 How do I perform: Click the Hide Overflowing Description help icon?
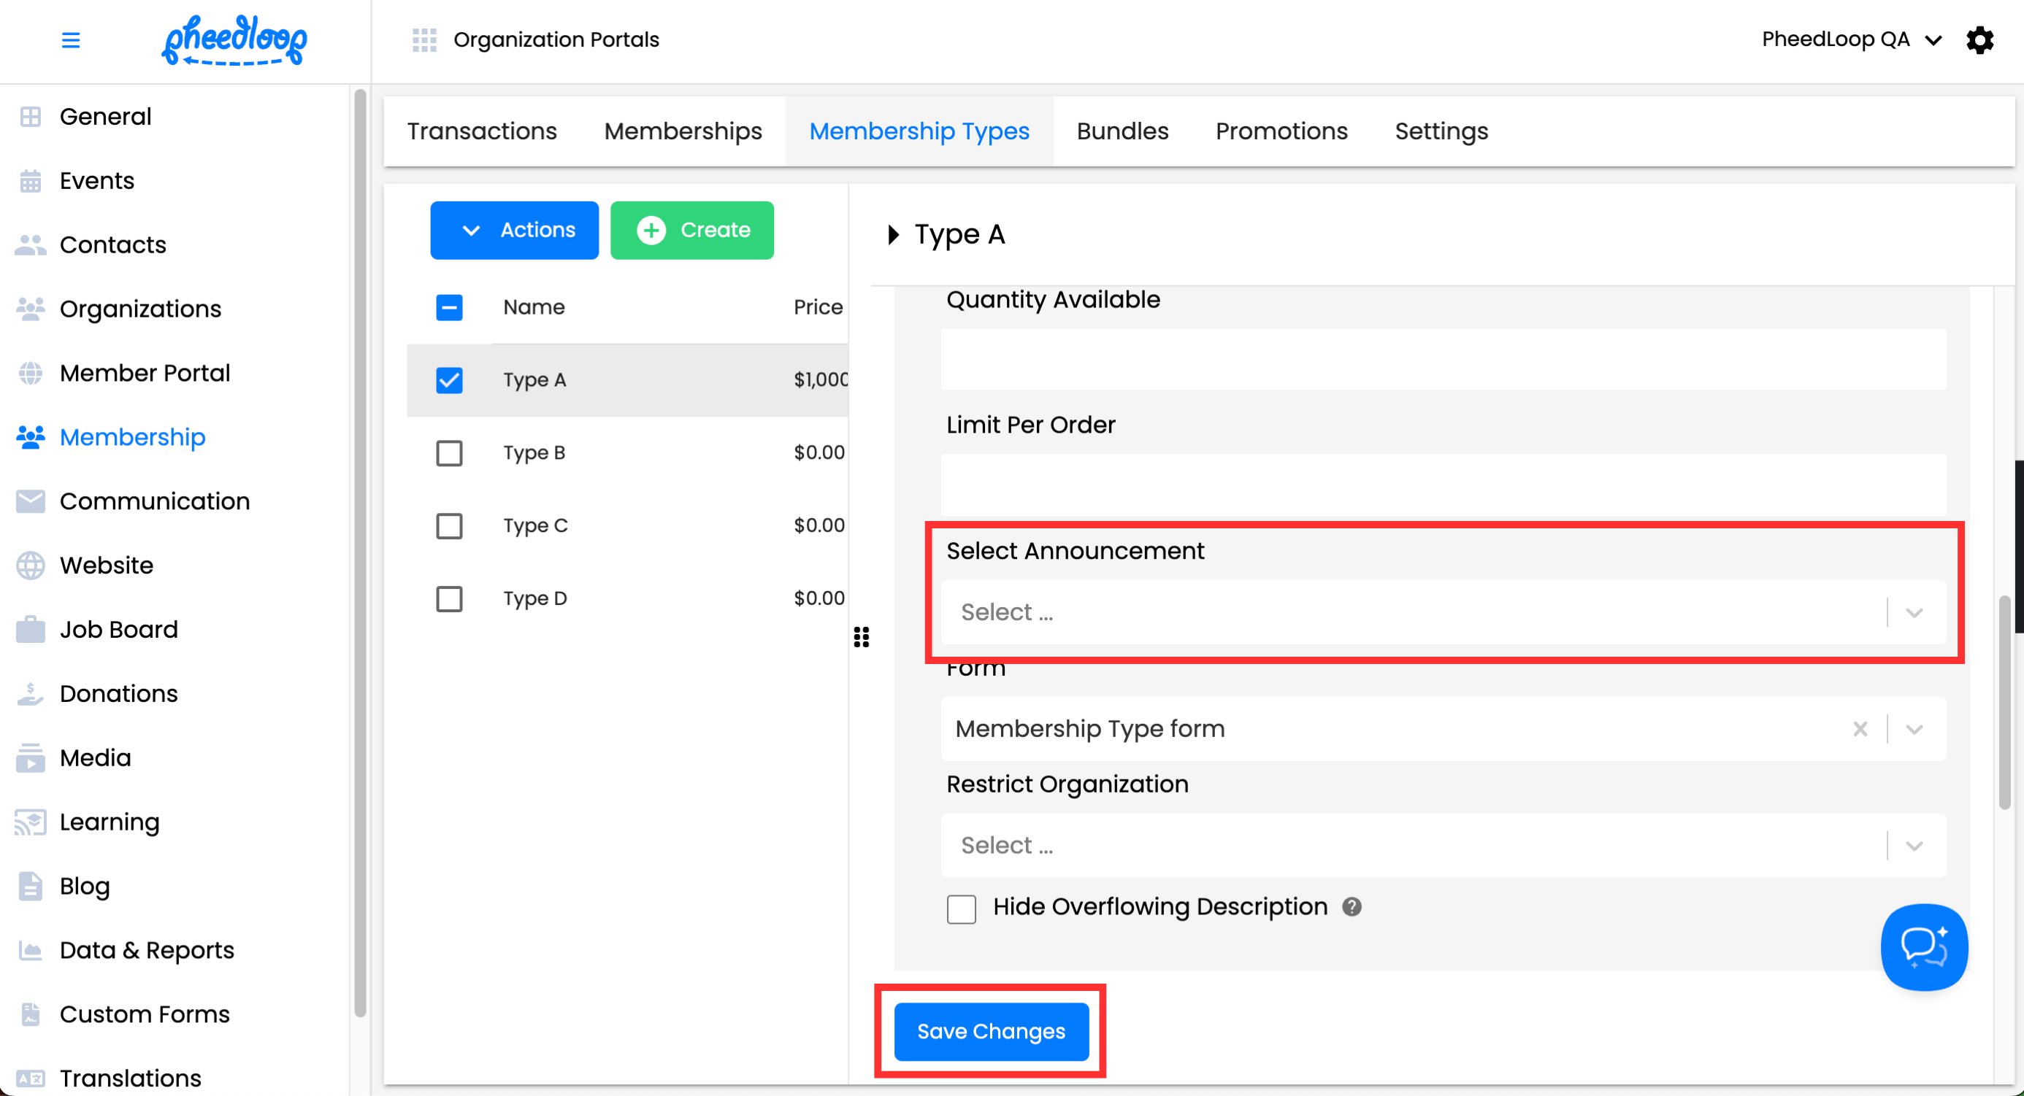click(x=1352, y=907)
